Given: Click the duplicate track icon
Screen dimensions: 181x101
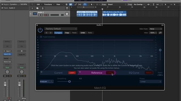Looking at the screenshot, I should click(37, 8).
